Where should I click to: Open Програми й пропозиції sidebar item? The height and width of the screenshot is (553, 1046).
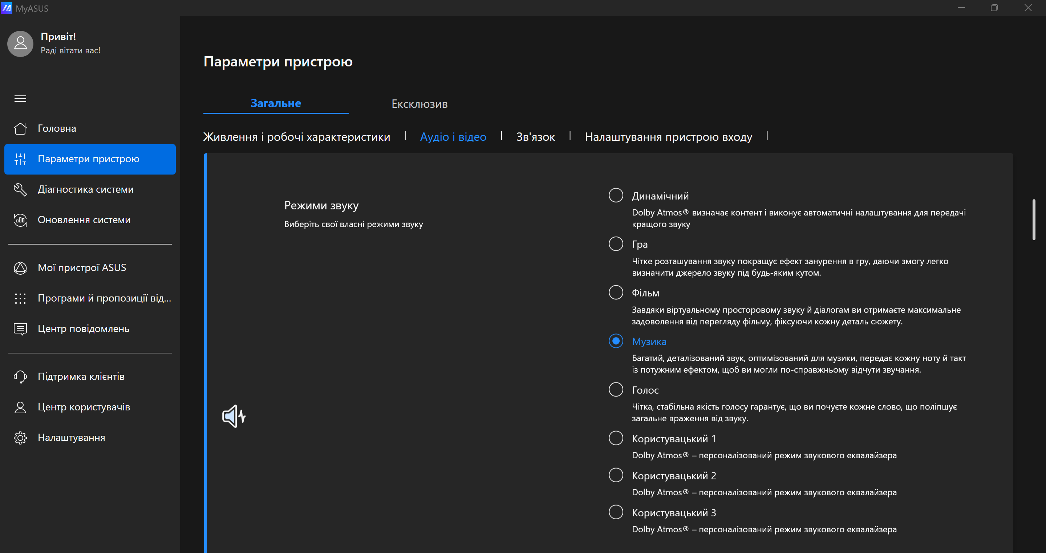click(x=104, y=298)
